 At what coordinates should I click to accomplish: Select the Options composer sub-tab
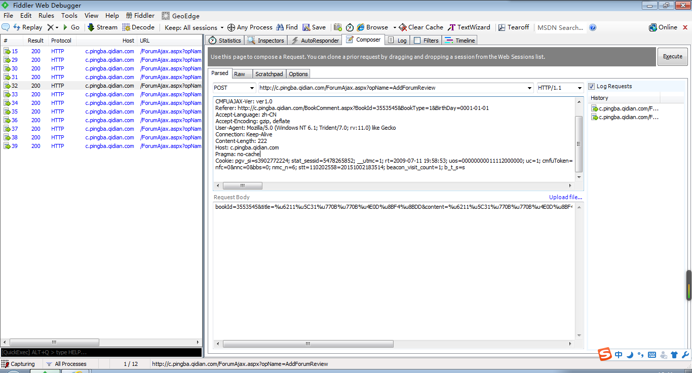pyautogui.click(x=298, y=74)
